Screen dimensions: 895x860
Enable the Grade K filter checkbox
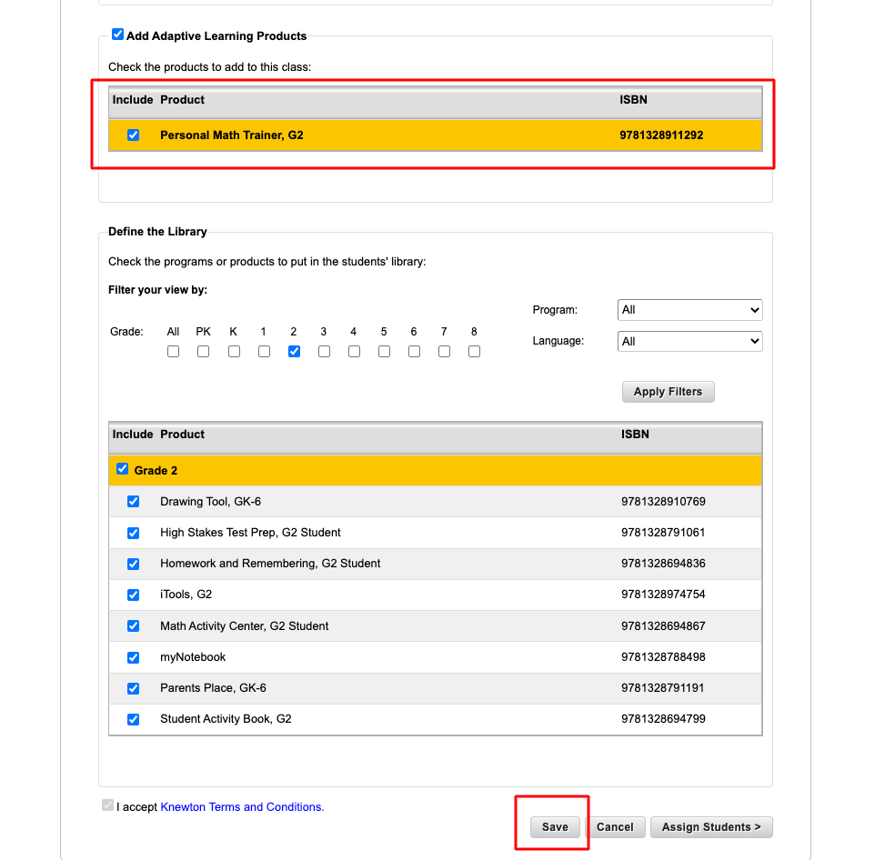tap(234, 352)
